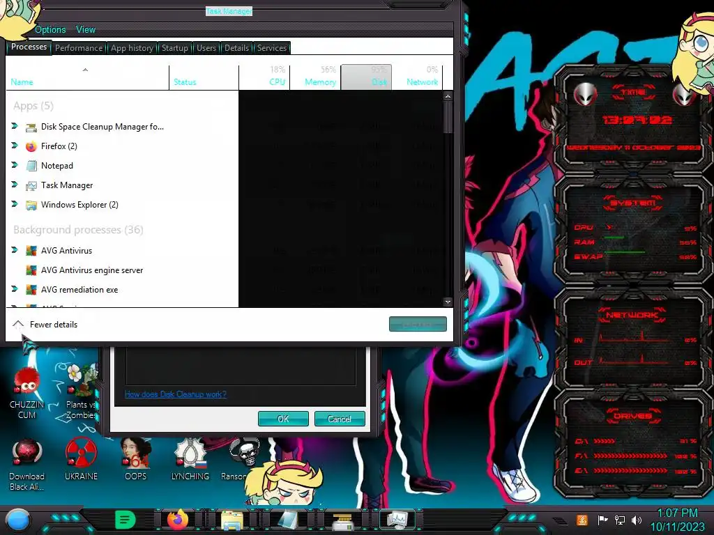This screenshot has height=535, width=714.
Task: Open the Options menu
Action: tap(50, 29)
